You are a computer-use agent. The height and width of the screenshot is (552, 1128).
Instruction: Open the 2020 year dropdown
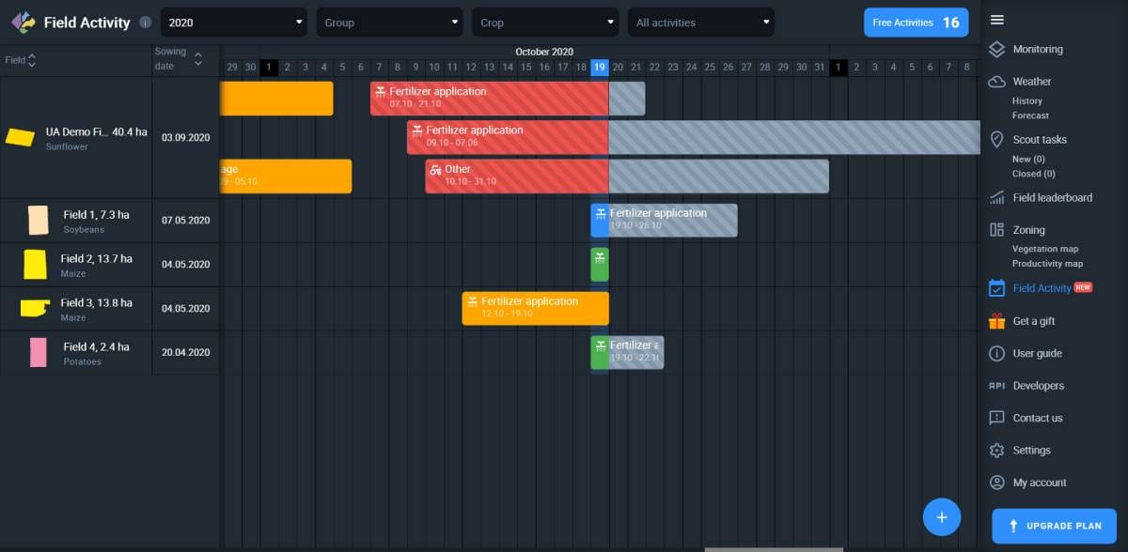tap(232, 22)
